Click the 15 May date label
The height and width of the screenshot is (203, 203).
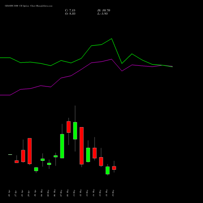point(100,193)
